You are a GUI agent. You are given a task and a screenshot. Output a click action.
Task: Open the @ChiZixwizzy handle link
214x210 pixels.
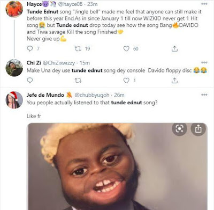click(59, 63)
